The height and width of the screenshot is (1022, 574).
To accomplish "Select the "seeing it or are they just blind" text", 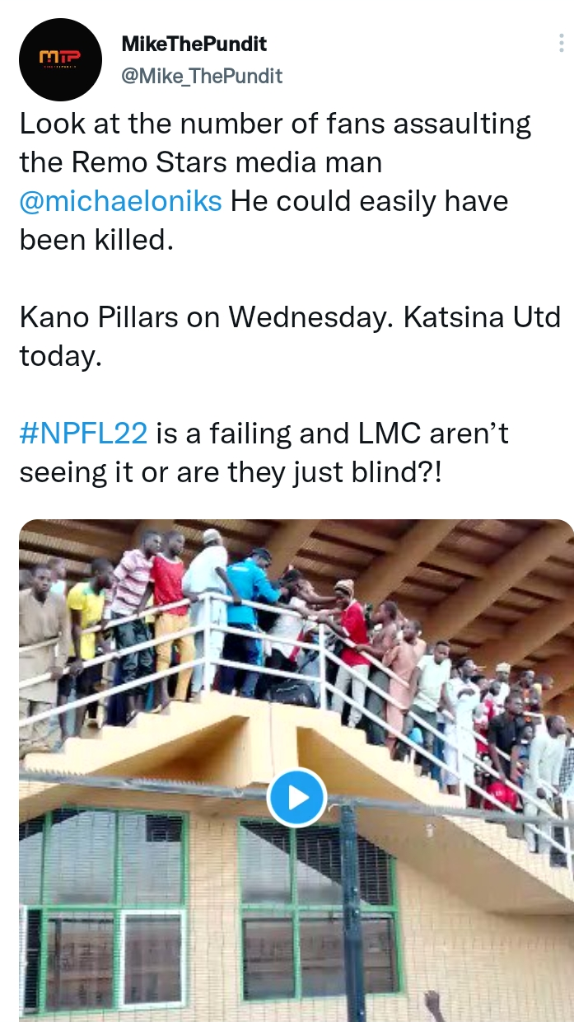I will pyautogui.click(x=231, y=472).
